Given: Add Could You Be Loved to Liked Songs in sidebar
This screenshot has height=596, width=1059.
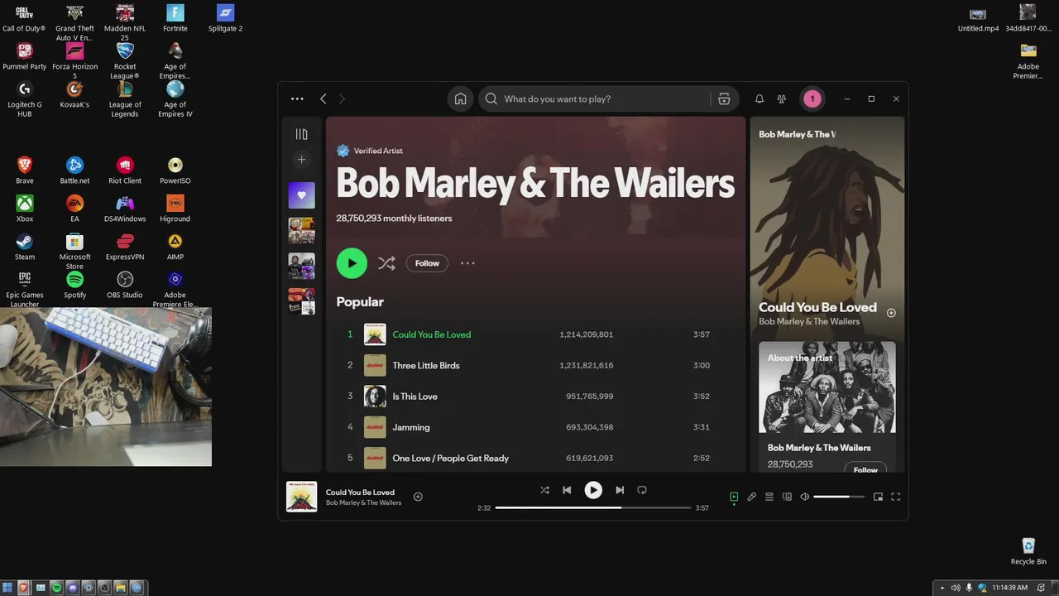Looking at the screenshot, I should point(891,313).
